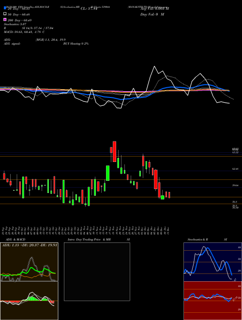Open the blue Stochastics chart panel
The height and width of the screenshot is (320, 242).
(x=212, y=262)
